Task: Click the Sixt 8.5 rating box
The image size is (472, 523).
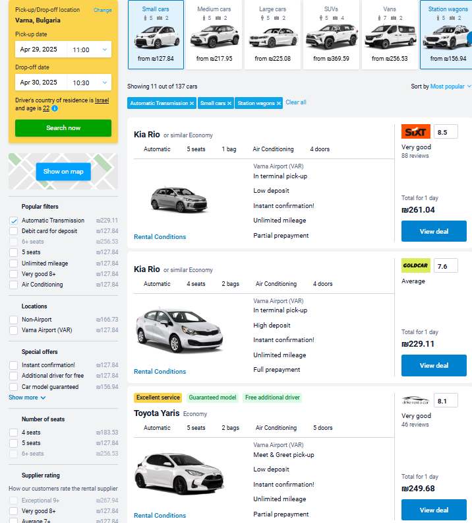Action: click(x=446, y=132)
